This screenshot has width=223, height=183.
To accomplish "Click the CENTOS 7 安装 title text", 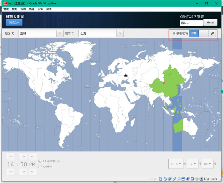I will [192, 17].
